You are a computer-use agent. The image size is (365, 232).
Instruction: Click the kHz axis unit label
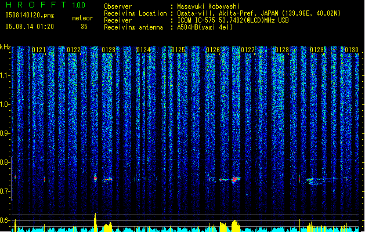coord(5,47)
